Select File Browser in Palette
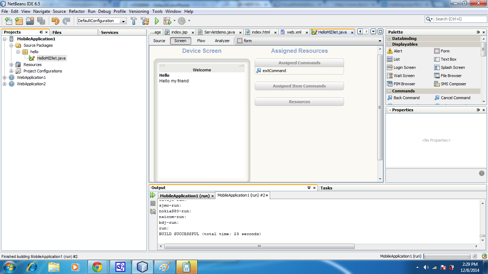This screenshot has height=274, width=488. (x=448, y=76)
